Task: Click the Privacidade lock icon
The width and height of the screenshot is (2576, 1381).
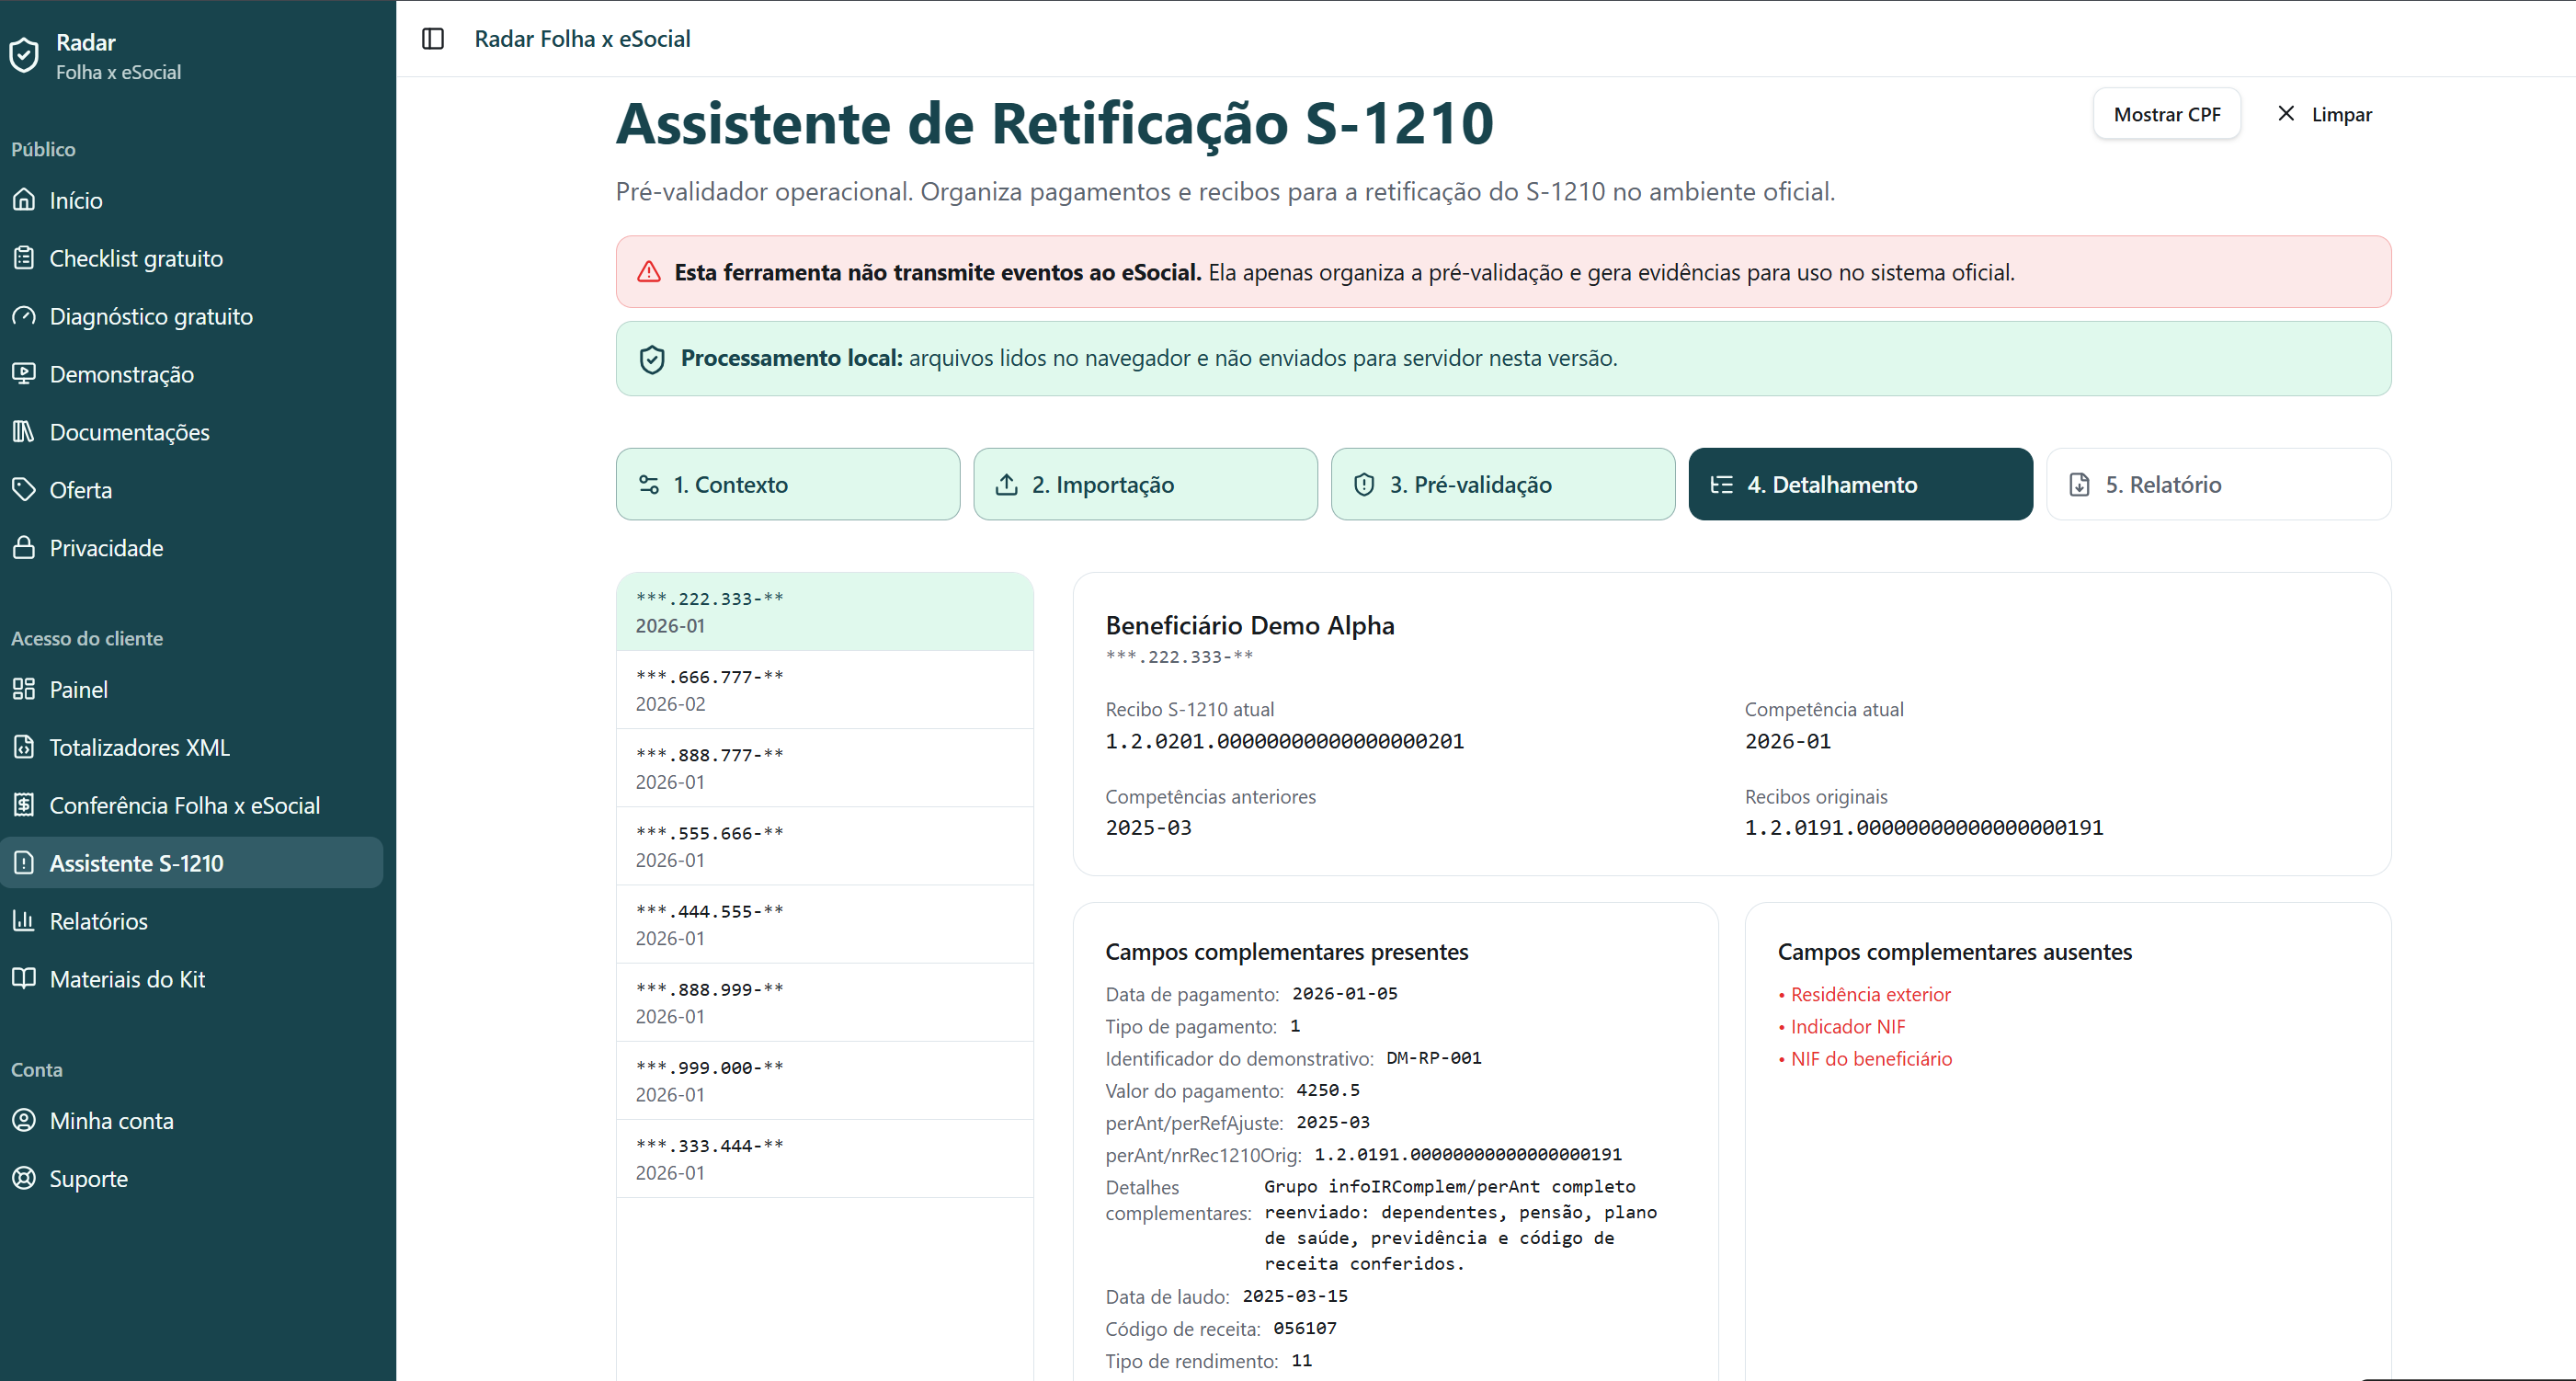Action: tap(24, 548)
